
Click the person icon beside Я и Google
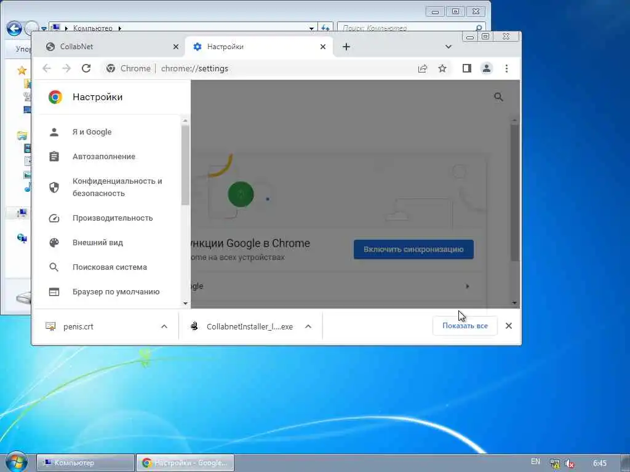(x=54, y=132)
